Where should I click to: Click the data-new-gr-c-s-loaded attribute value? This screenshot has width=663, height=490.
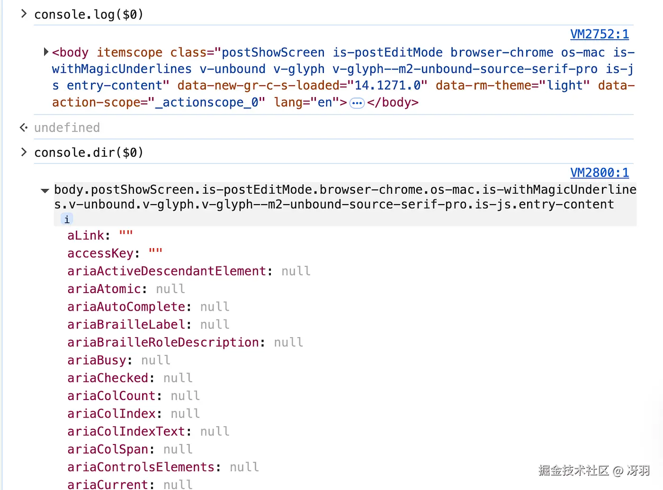click(388, 86)
